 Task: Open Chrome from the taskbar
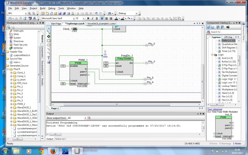(41, 151)
